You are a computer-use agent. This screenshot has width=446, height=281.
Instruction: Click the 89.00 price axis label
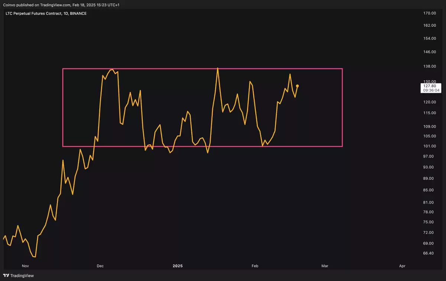(x=429, y=178)
